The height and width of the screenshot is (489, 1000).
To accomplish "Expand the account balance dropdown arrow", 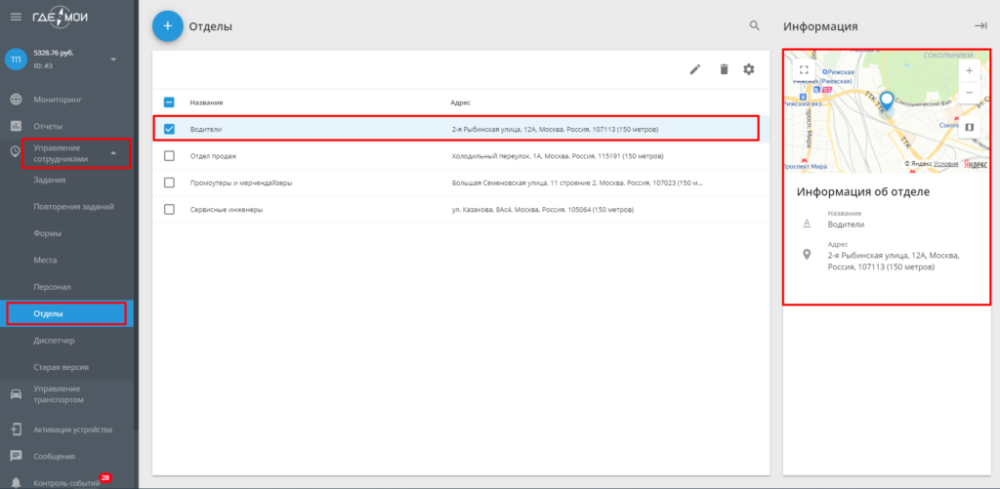I will [x=113, y=60].
